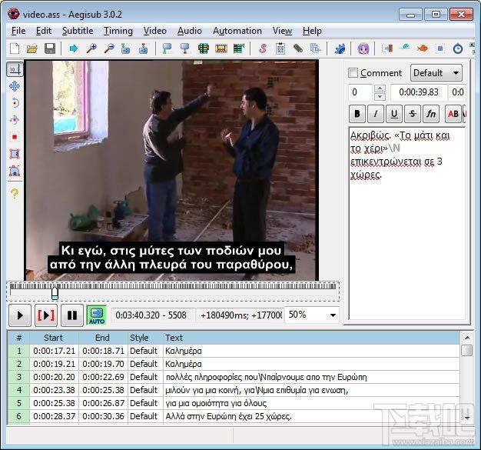Viewport: 481px width, 450px height.
Task: Snap subtitle end to video frame
Action: (184, 48)
